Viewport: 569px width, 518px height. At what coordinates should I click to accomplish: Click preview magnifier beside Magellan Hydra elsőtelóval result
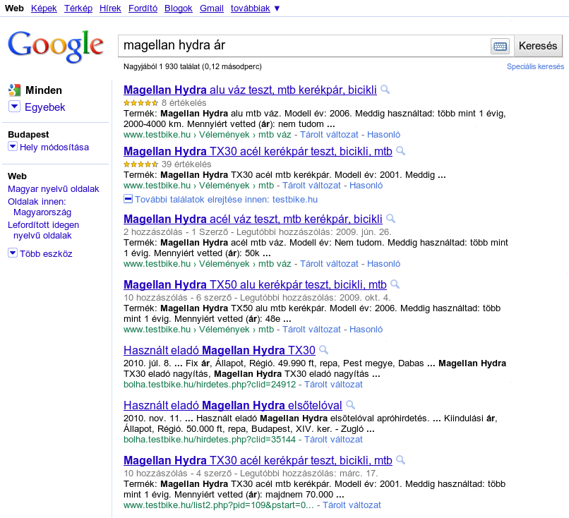(350, 405)
